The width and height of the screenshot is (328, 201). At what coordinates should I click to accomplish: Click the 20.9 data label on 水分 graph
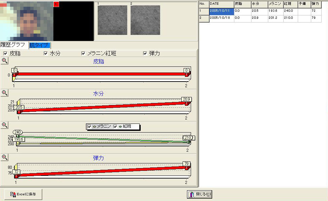[x=186, y=99]
